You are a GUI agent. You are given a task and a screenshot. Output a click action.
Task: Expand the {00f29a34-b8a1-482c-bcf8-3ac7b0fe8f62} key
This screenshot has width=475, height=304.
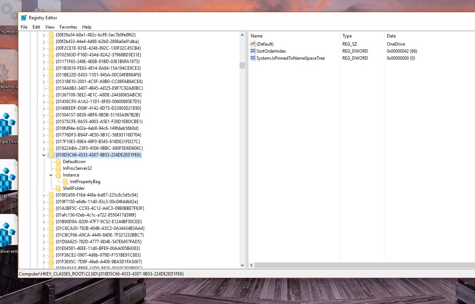click(44, 35)
